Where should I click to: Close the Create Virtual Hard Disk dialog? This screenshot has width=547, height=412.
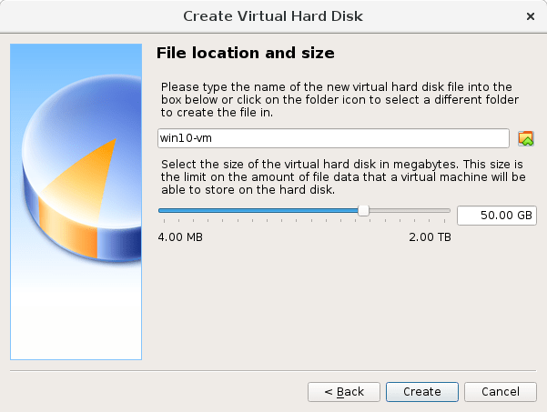[531, 16]
